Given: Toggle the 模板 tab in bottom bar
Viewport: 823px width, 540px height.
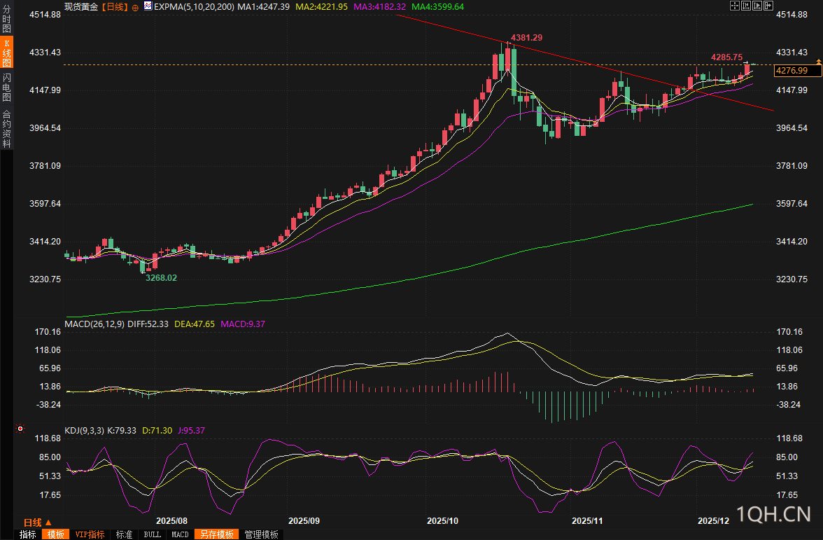Looking at the screenshot, I should click(x=55, y=534).
